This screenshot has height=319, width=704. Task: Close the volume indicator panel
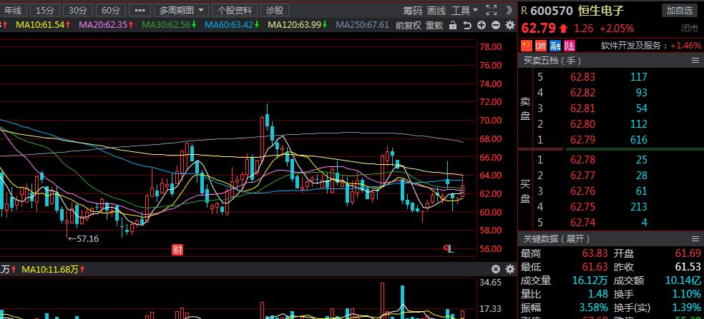[x=496, y=269]
